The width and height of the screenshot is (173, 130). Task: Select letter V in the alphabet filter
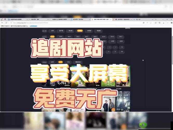tap(115, 51)
